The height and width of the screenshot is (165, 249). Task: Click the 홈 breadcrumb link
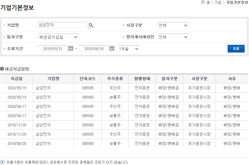pos(208,2)
